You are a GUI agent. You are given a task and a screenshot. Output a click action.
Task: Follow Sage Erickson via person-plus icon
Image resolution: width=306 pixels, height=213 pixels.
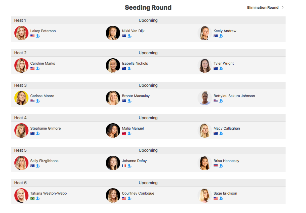click(x=221, y=198)
